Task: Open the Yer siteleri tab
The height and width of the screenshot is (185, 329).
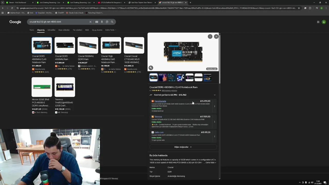Action: click(x=77, y=30)
